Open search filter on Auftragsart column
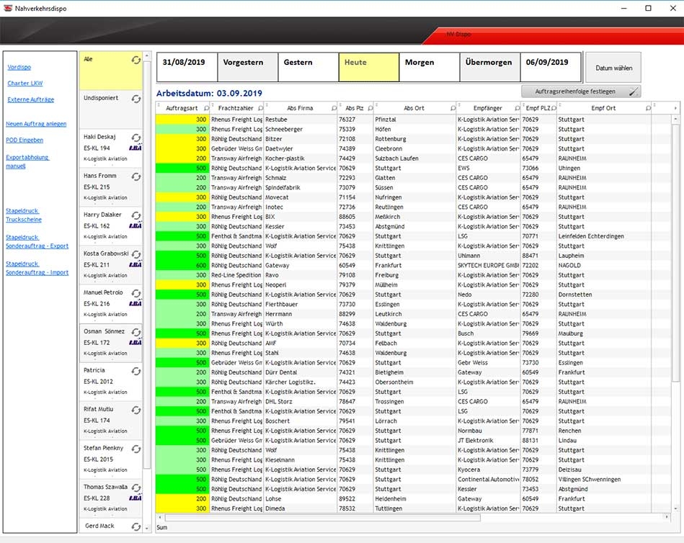The width and height of the screenshot is (684, 543). (x=206, y=108)
